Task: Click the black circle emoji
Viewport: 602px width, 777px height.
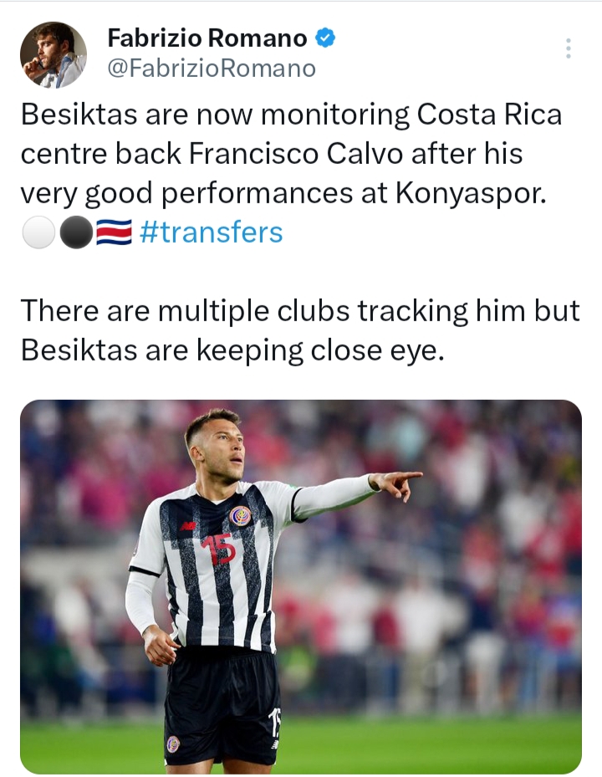Action: click(75, 233)
